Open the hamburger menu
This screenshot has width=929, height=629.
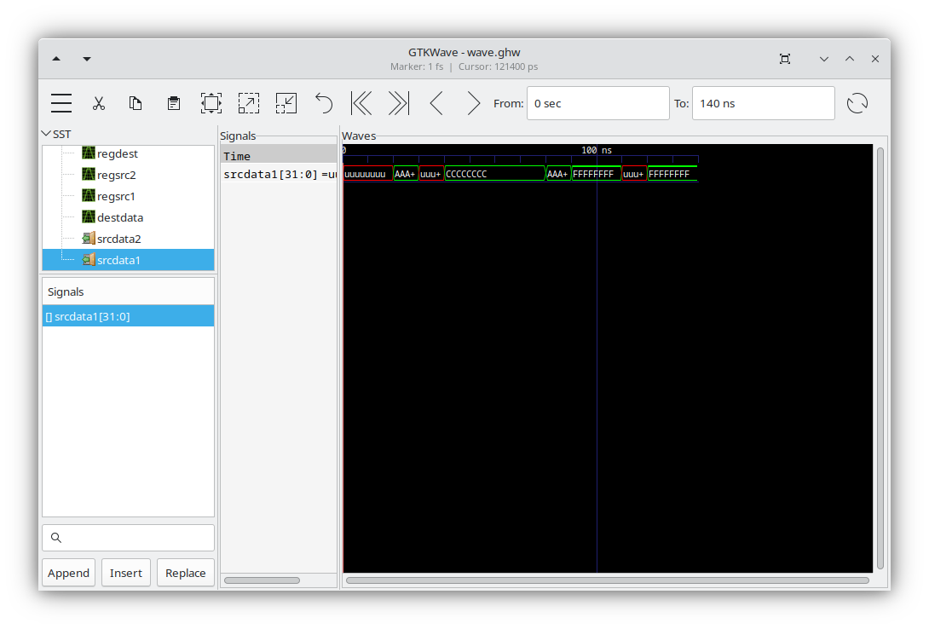click(61, 103)
